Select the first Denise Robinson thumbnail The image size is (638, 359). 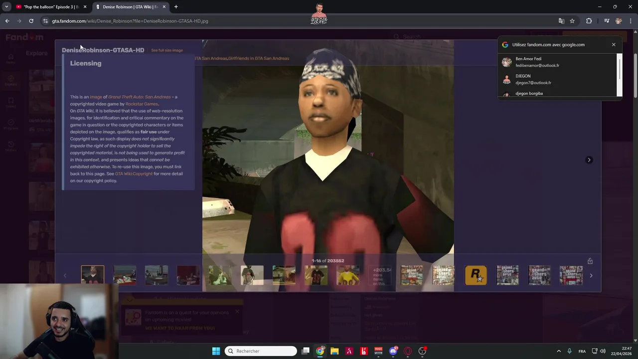[93, 275]
